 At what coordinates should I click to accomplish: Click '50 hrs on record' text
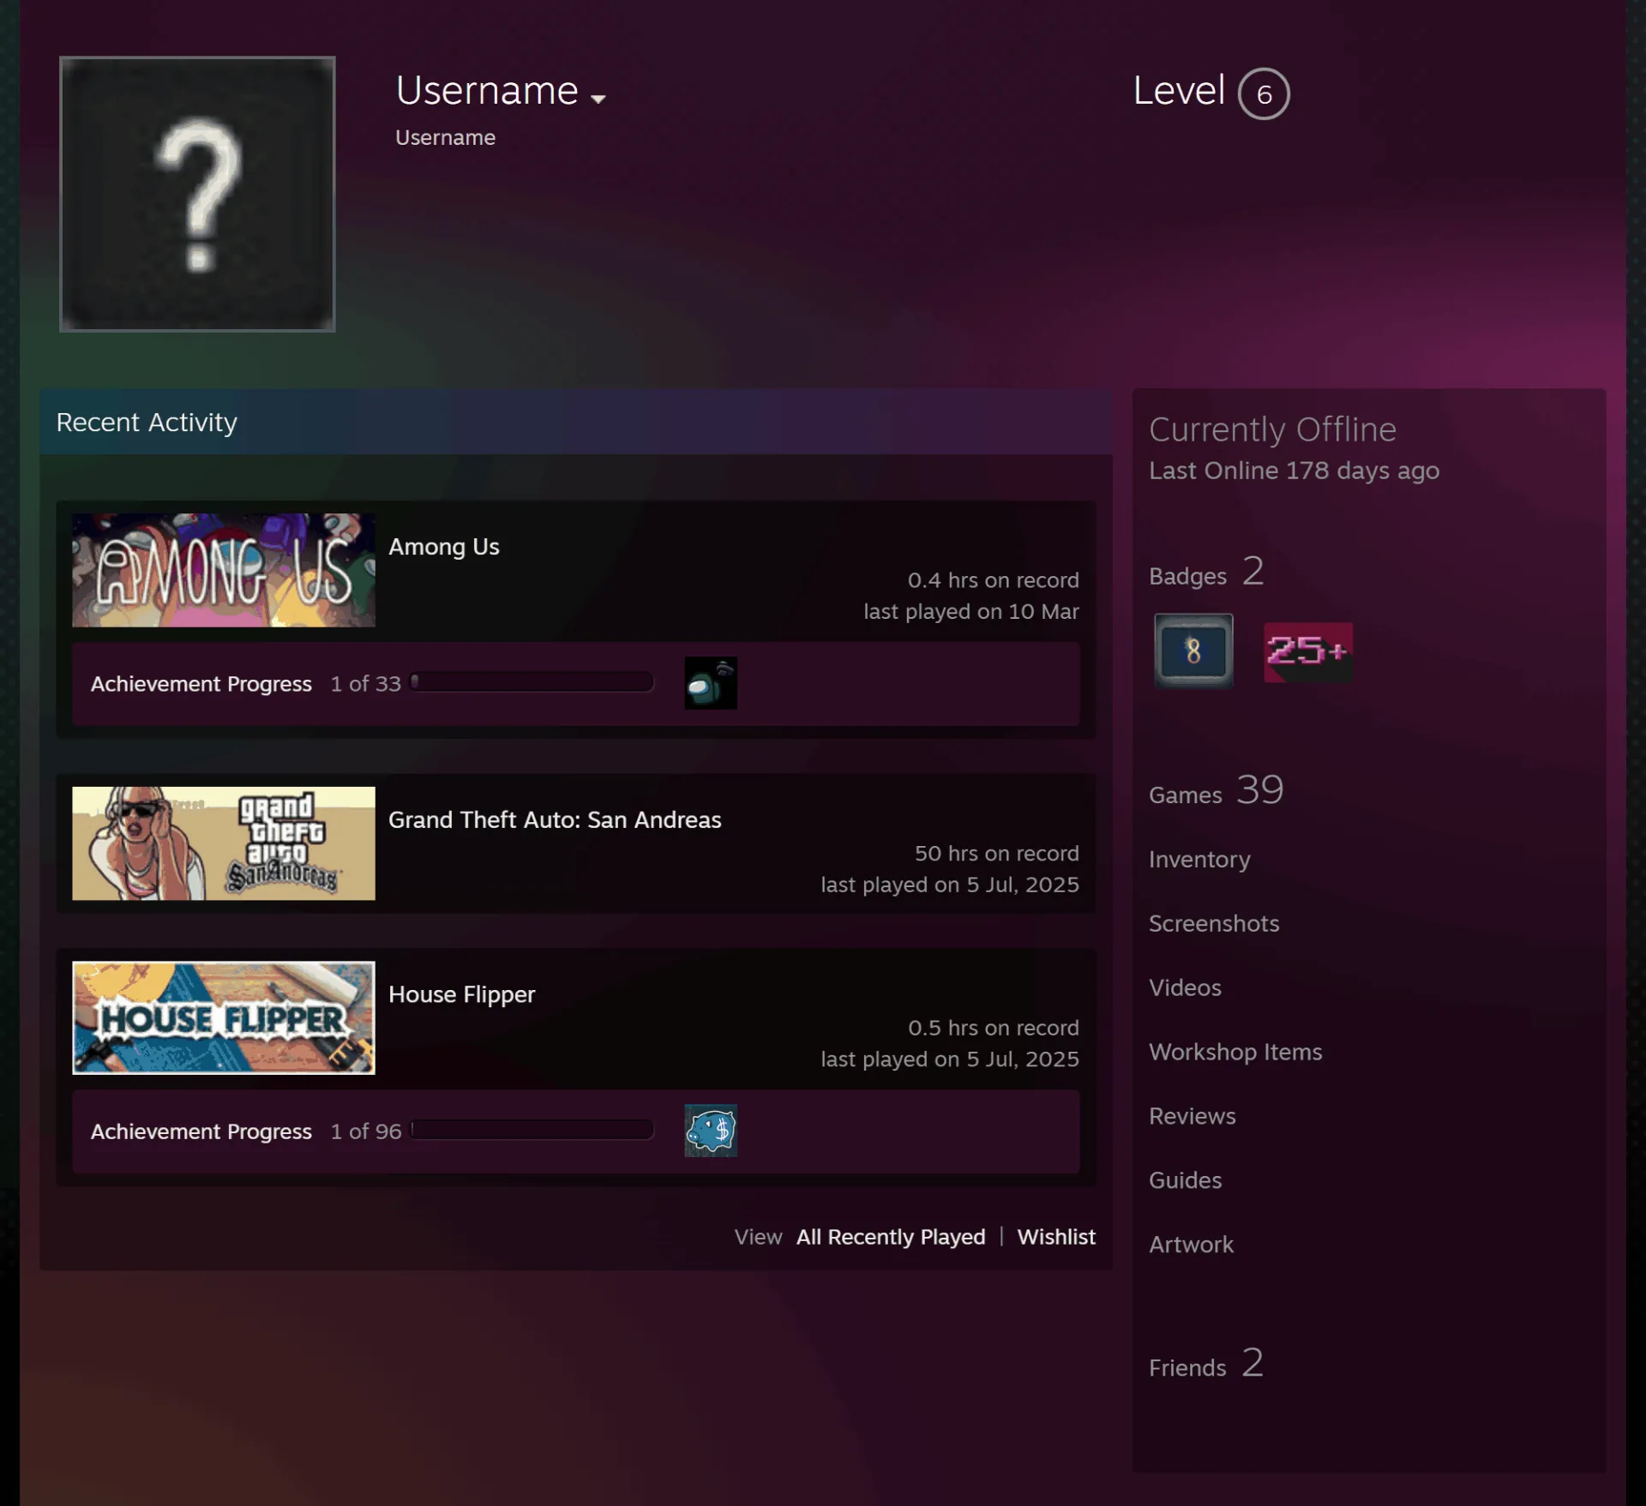pyautogui.click(x=996, y=854)
